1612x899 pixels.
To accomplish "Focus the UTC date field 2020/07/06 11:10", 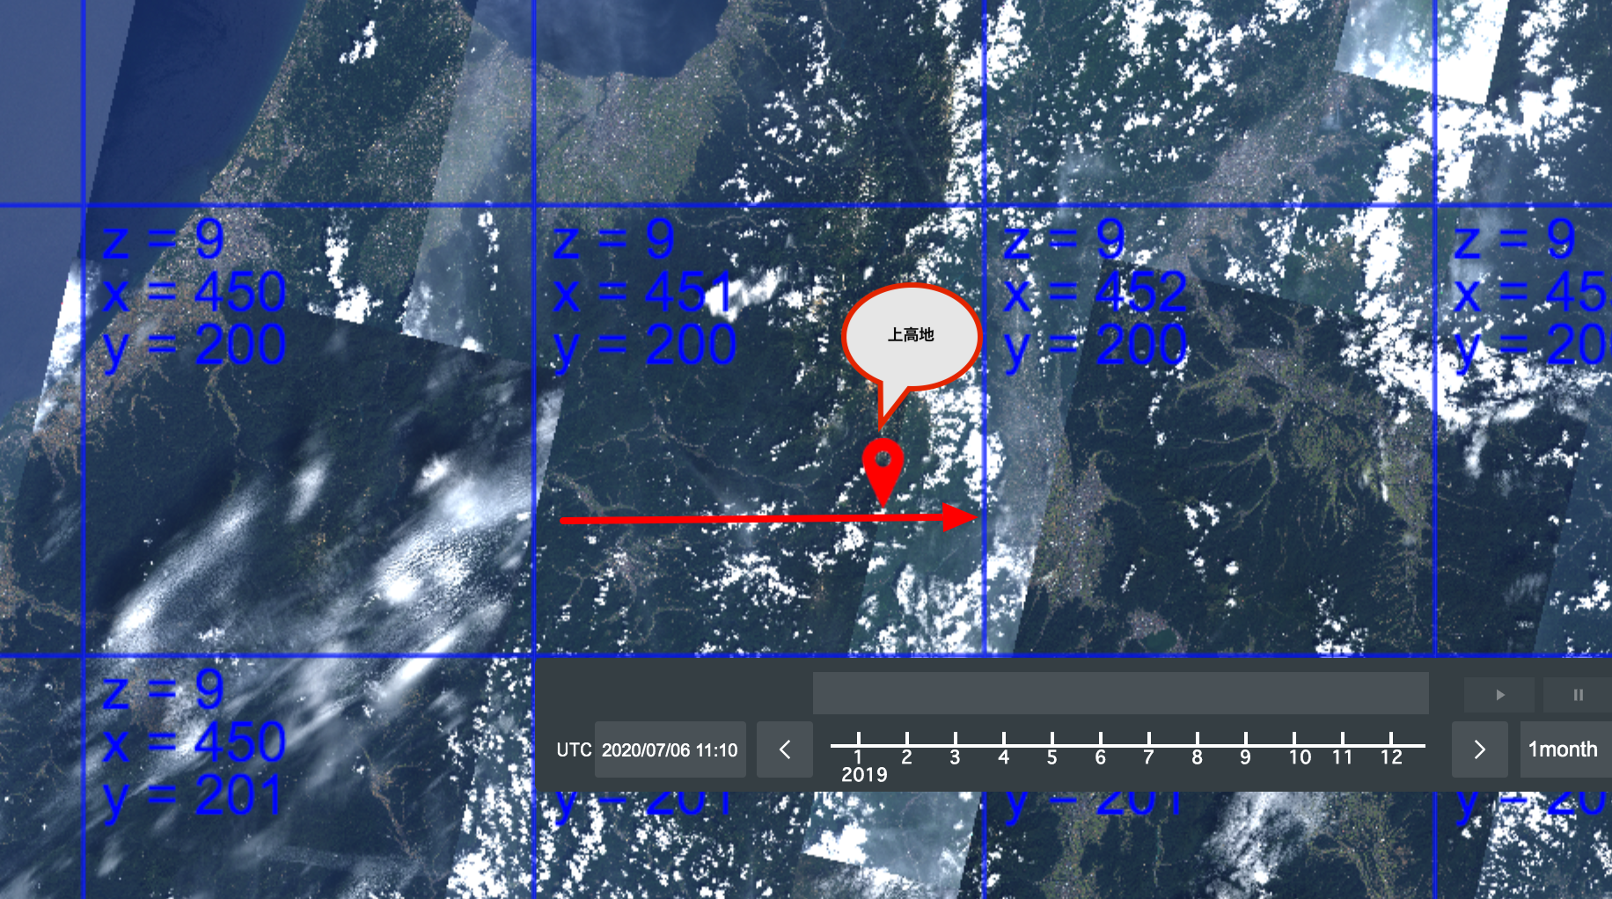I will point(670,749).
